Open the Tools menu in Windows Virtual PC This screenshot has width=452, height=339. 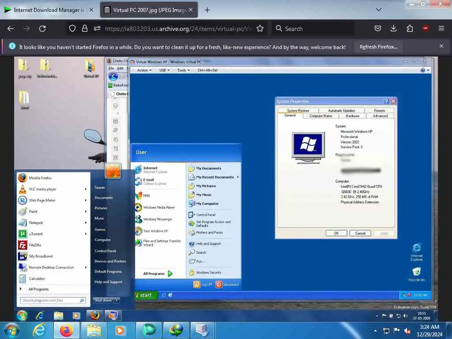tap(183, 70)
